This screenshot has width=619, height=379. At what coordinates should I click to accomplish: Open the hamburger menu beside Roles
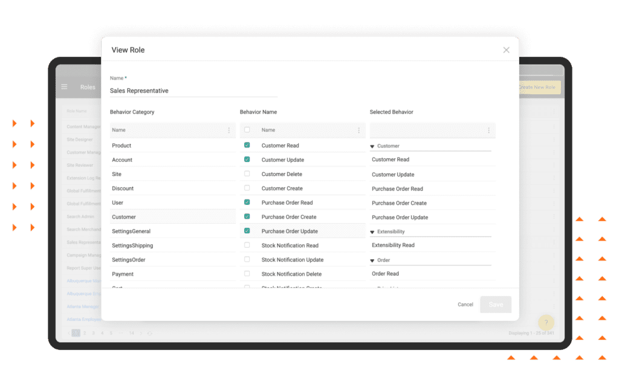64,87
